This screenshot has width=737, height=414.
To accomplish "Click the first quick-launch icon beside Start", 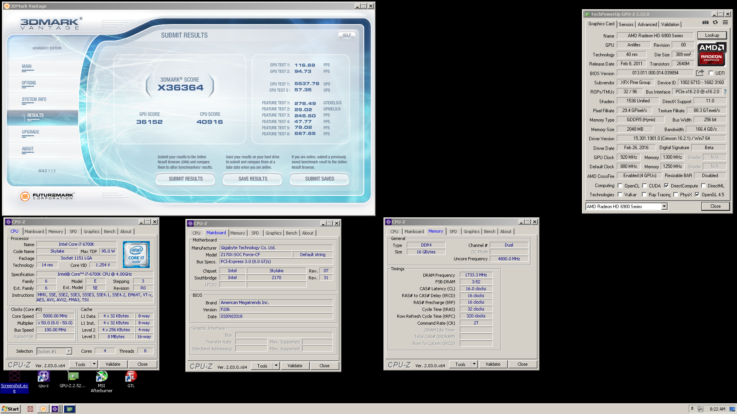I will [x=30, y=409].
